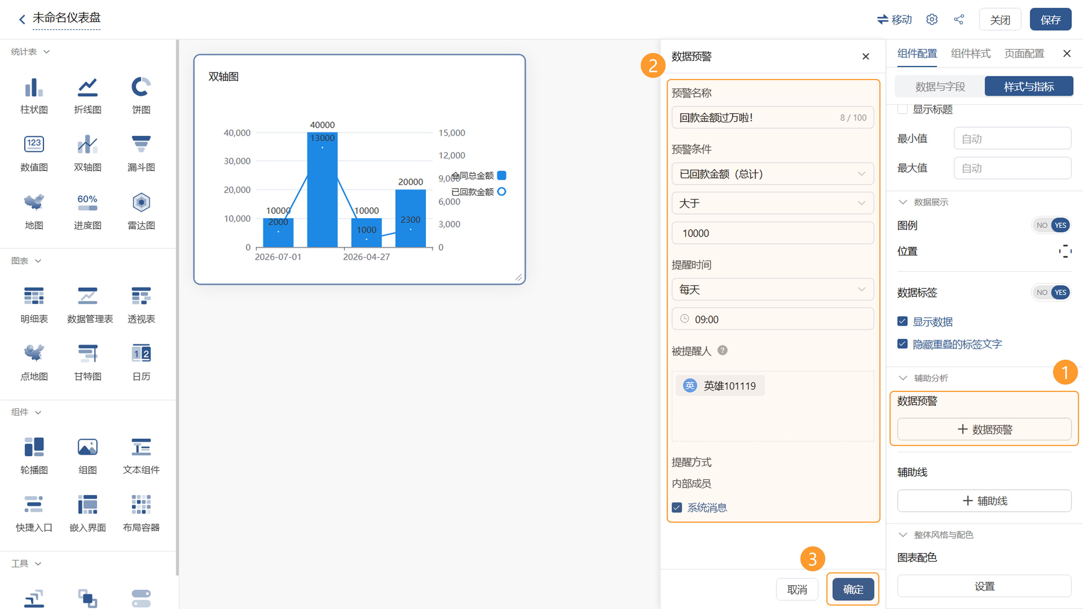Screen dimensions: 1083x609
Task: Add a 折线图 line chart component
Action: [87, 96]
